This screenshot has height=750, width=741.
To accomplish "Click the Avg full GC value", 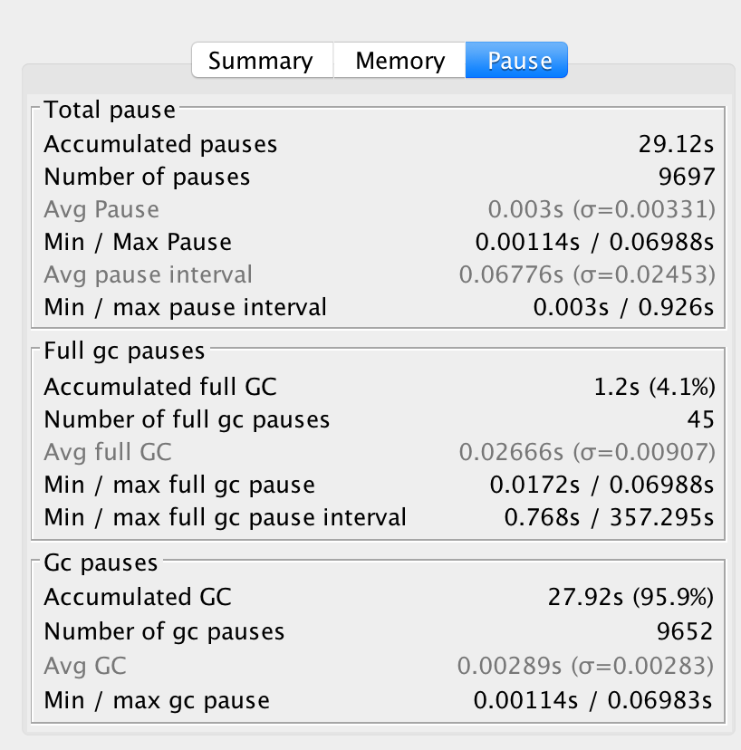I will [587, 452].
